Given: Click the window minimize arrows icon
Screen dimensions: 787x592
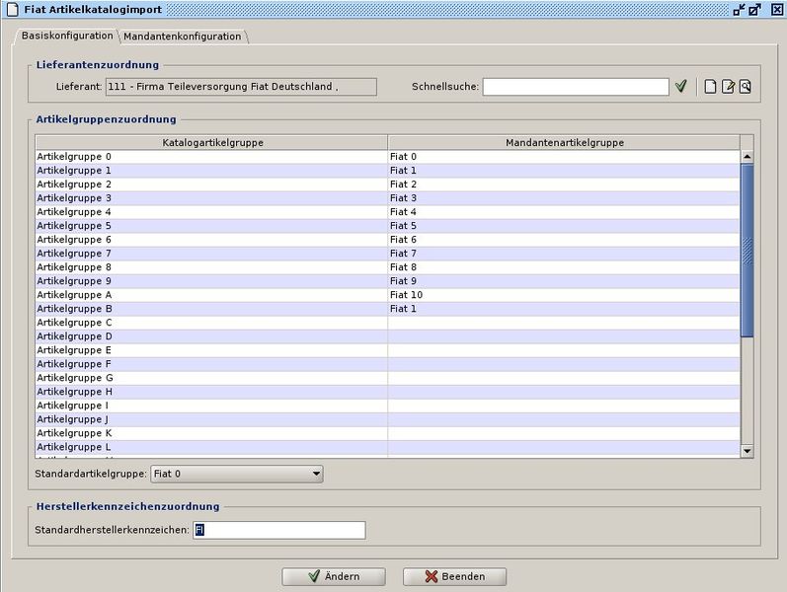Looking at the screenshot, I should click(x=739, y=10).
